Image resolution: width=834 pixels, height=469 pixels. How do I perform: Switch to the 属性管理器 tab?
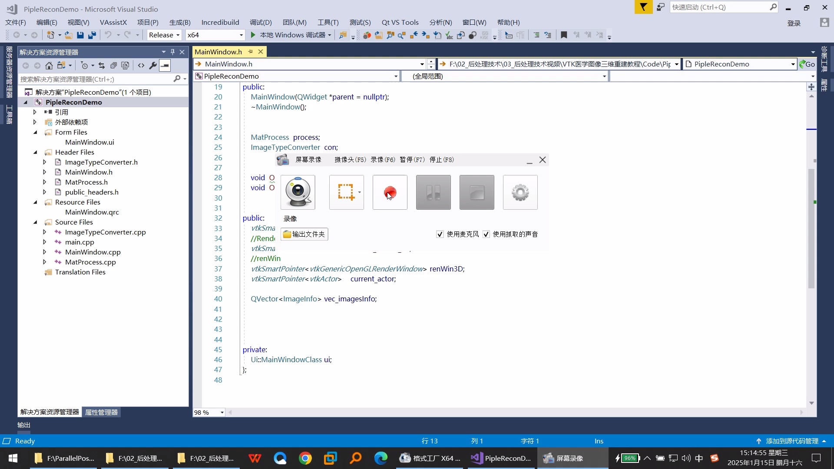click(101, 412)
